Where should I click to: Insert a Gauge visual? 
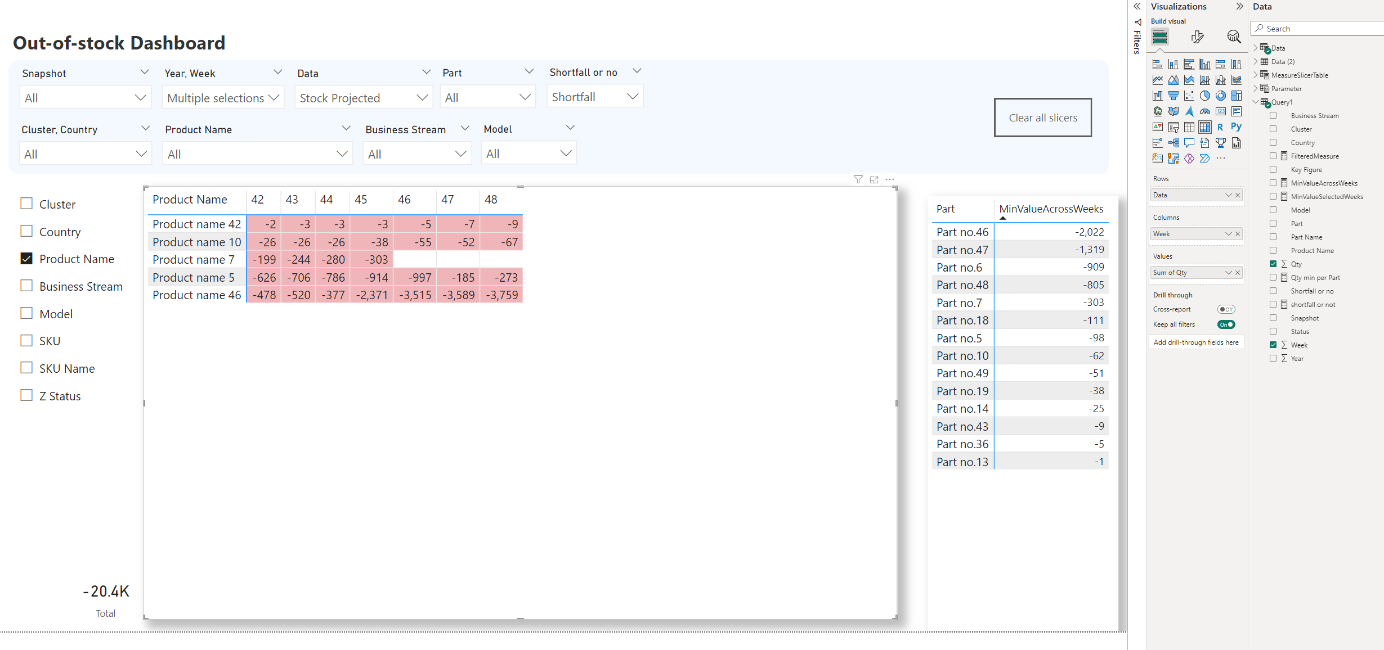click(x=1204, y=111)
